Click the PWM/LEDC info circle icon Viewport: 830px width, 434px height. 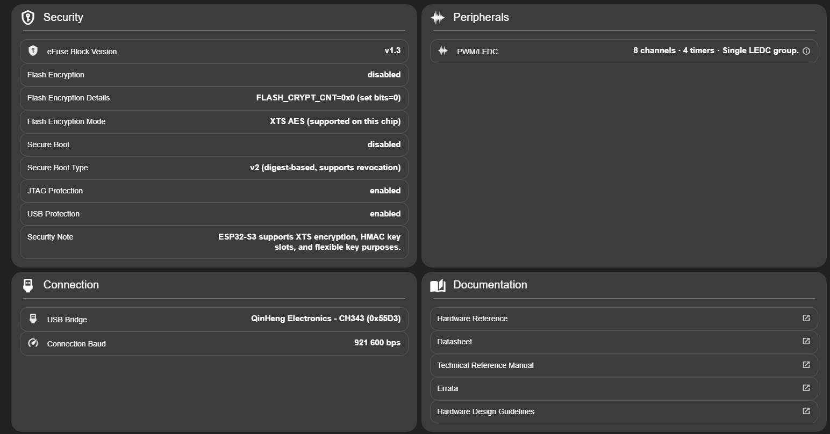(806, 52)
